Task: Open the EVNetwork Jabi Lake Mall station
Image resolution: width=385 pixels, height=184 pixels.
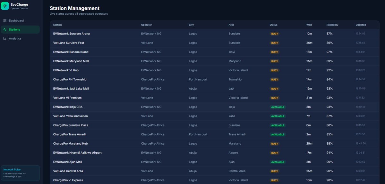Action: [71, 89]
